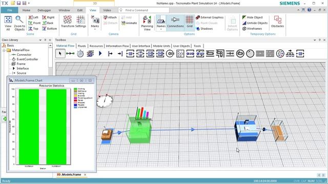
Task: Set the Top scene view
Action: point(33,29)
